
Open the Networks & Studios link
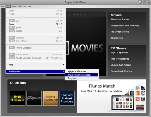121,71
